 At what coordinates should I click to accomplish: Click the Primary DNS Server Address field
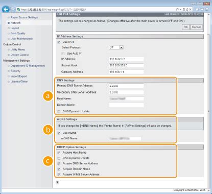pyautogui.click(x=126, y=86)
